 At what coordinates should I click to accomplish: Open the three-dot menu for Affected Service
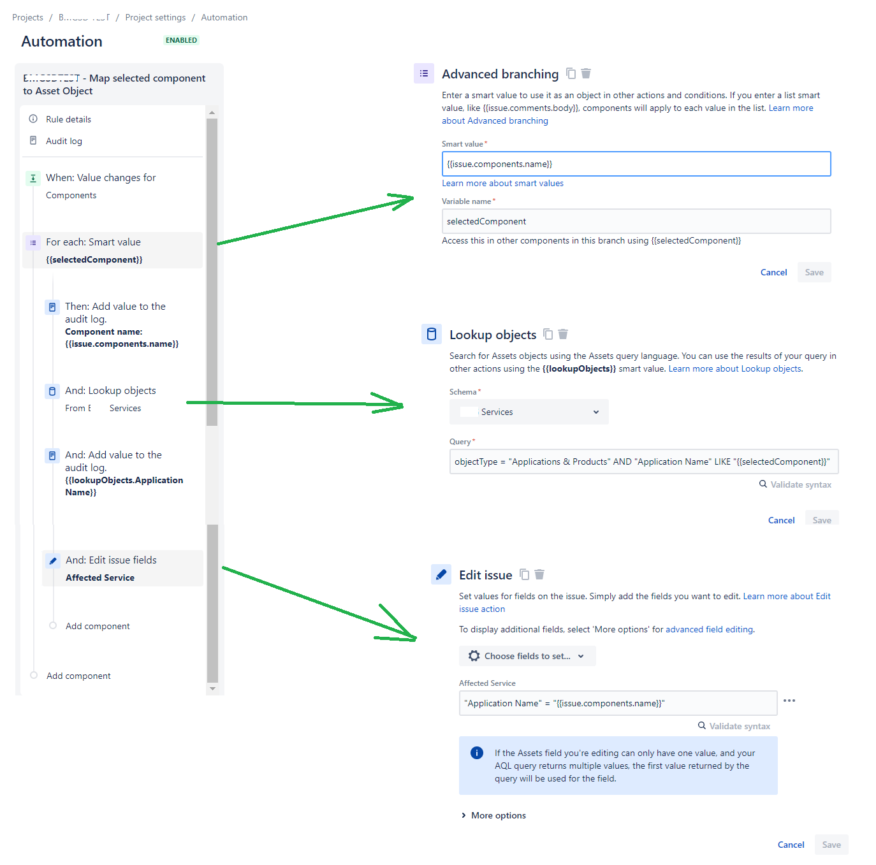point(789,701)
